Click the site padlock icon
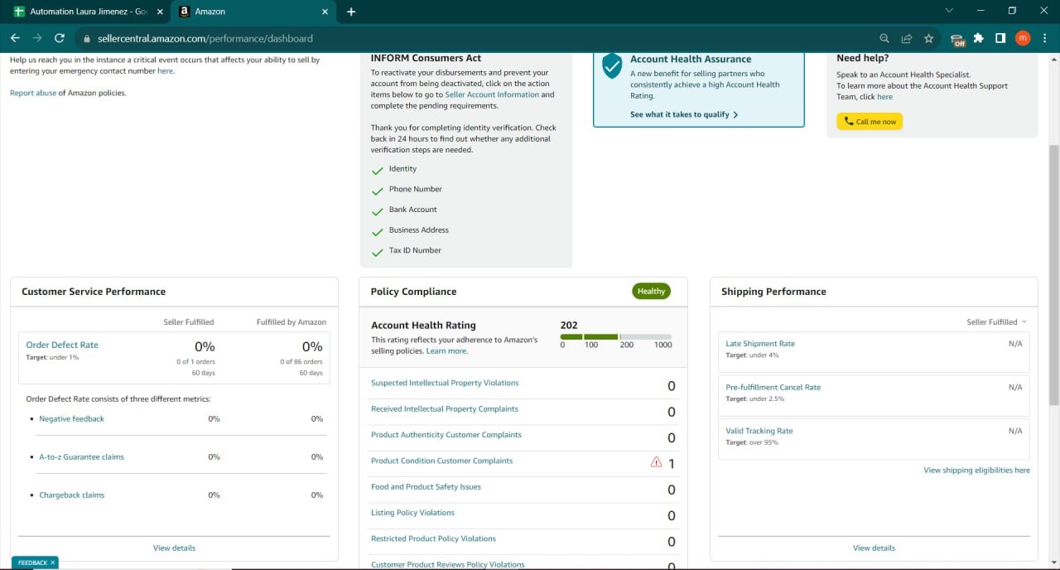The width and height of the screenshot is (1060, 570). point(86,38)
